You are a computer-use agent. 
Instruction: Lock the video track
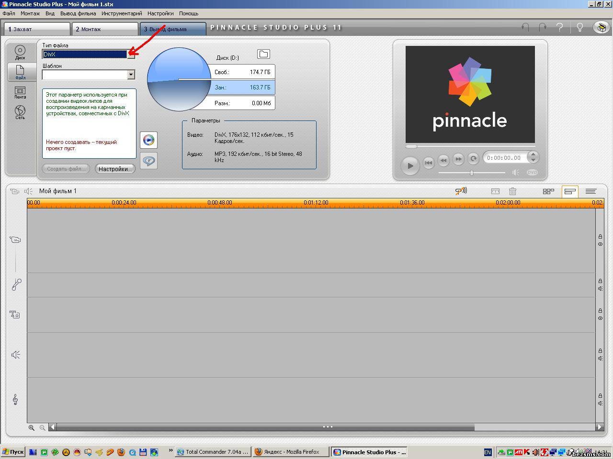[x=600, y=237]
